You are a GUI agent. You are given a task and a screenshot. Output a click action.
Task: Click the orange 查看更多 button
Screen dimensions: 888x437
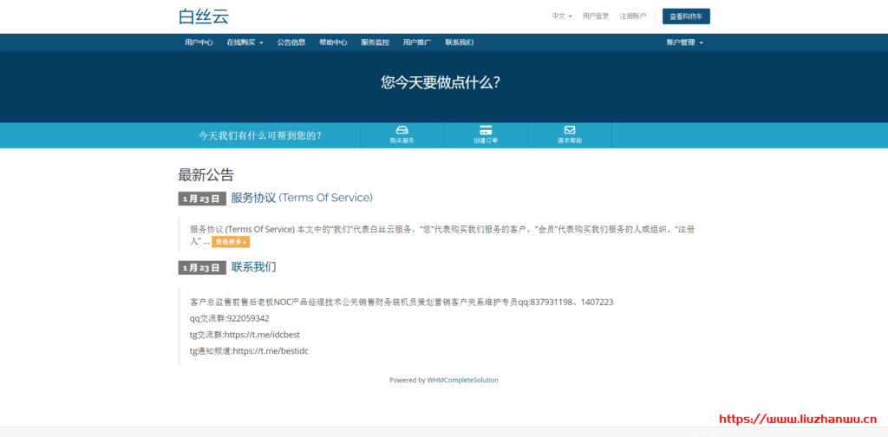pos(231,242)
